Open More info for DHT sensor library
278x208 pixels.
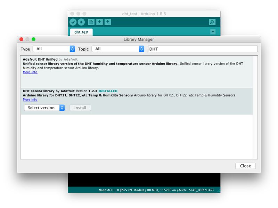pyautogui.click(x=30, y=100)
